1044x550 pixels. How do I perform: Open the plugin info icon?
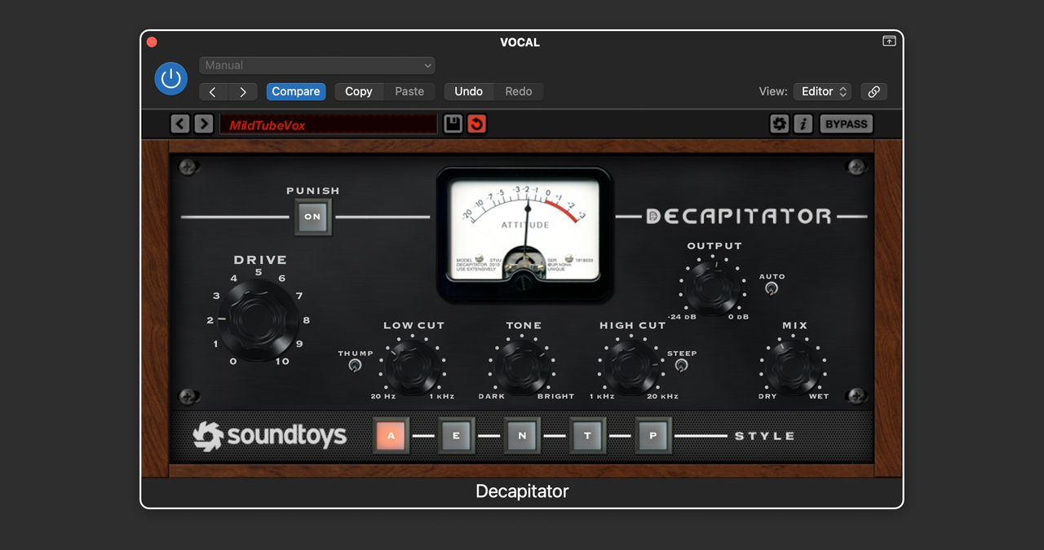tap(803, 124)
